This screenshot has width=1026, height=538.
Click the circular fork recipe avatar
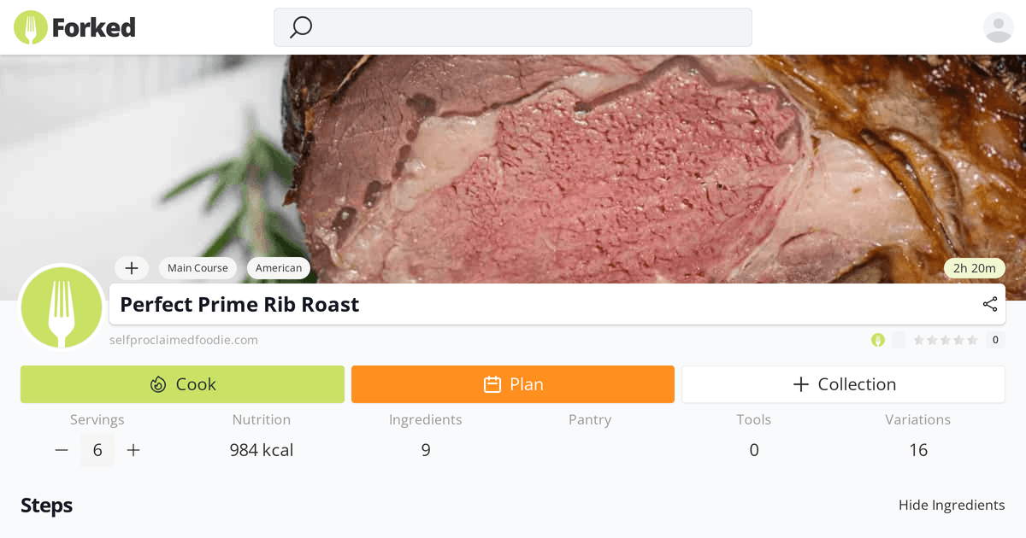(61, 307)
